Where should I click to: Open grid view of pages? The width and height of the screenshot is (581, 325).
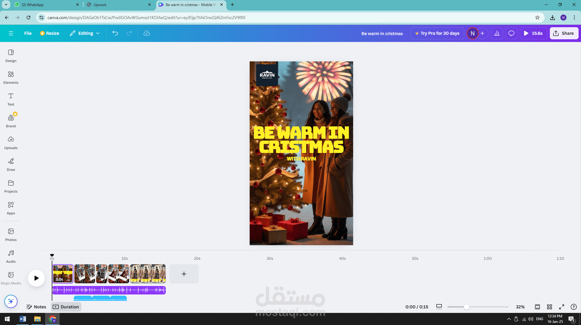coord(550,307)
